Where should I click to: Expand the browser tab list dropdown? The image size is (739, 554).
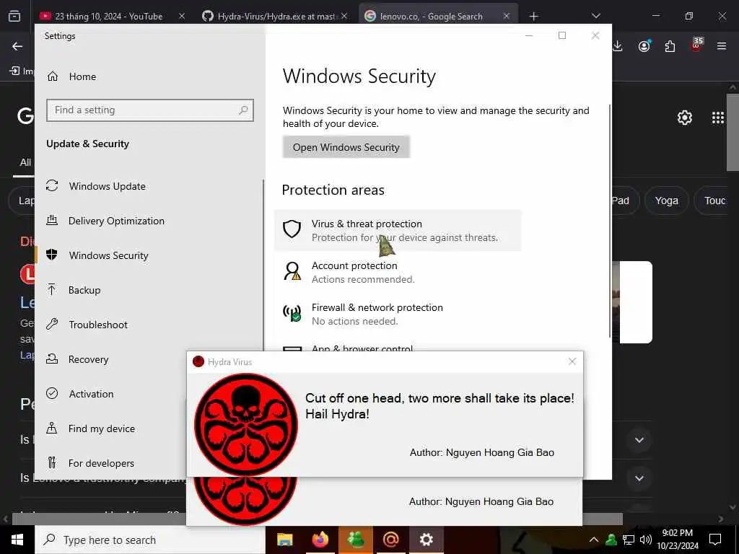click(x=596, y=16)
